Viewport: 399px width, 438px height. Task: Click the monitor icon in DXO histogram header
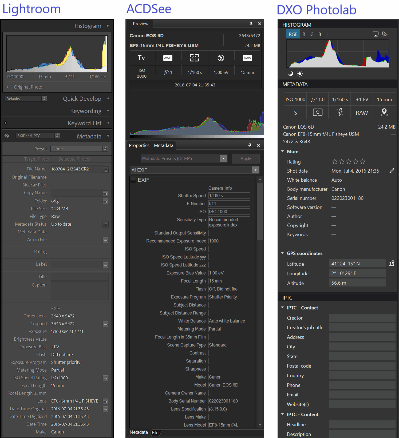pos(376,34)
